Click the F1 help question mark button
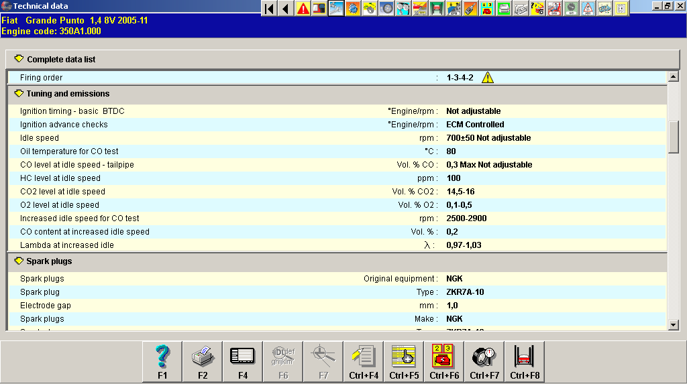Viewport: 687px width, 384px height. [162, 361]
